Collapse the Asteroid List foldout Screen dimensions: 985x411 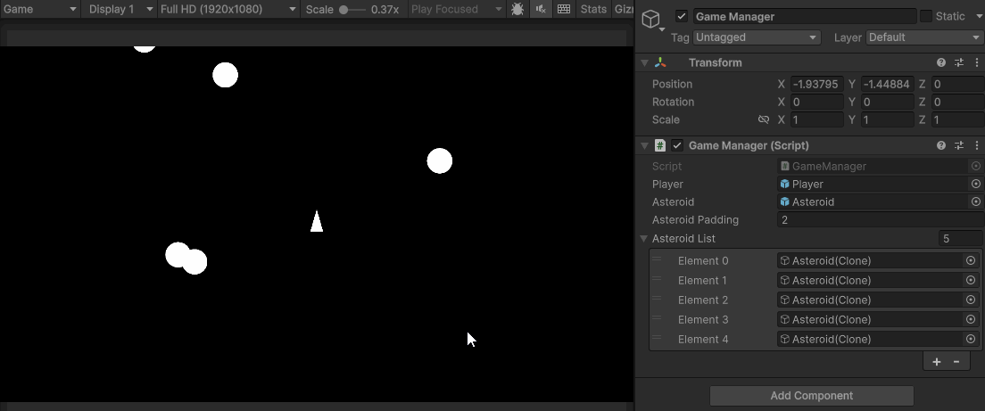[644, 238]
